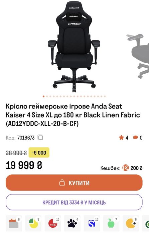Open the Anda Seat Kaiser 4 product title
This screenshot has width=149, height=234.
(73, 115)
